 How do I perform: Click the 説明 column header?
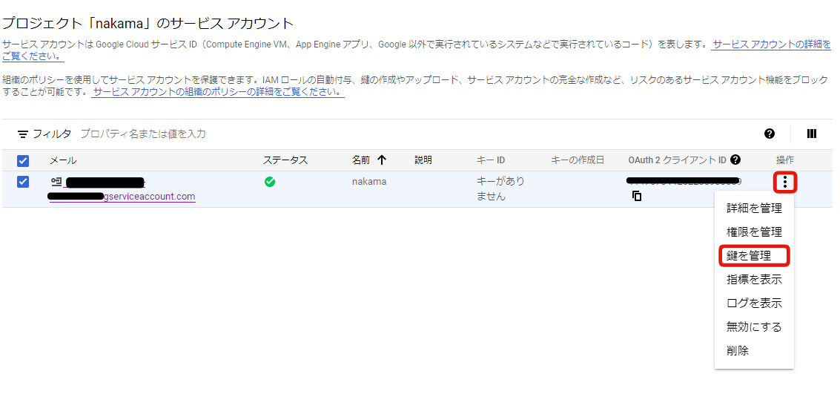coord(423,160)
